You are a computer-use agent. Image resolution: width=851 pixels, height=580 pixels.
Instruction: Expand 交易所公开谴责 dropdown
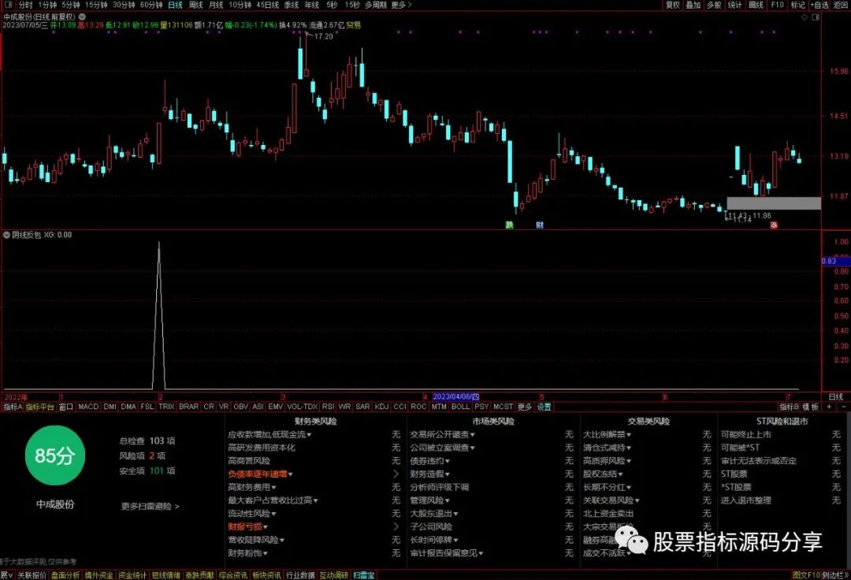click(x=442, y=434)
